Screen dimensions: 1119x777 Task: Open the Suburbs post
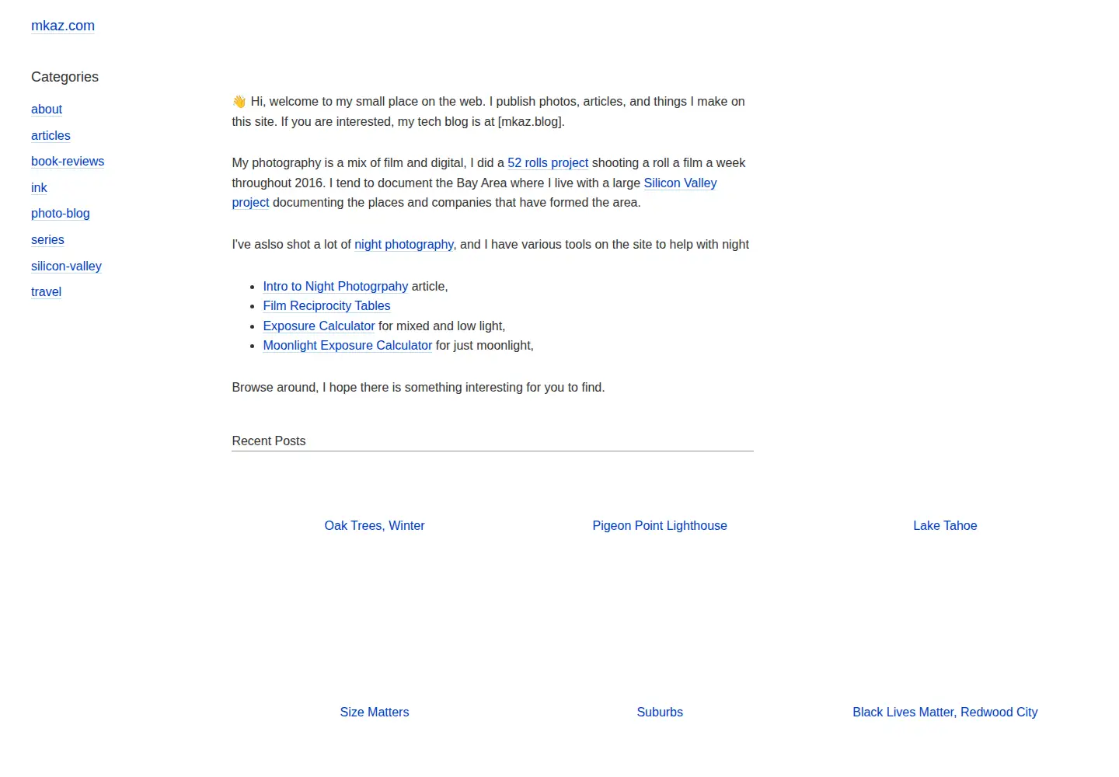660,713
